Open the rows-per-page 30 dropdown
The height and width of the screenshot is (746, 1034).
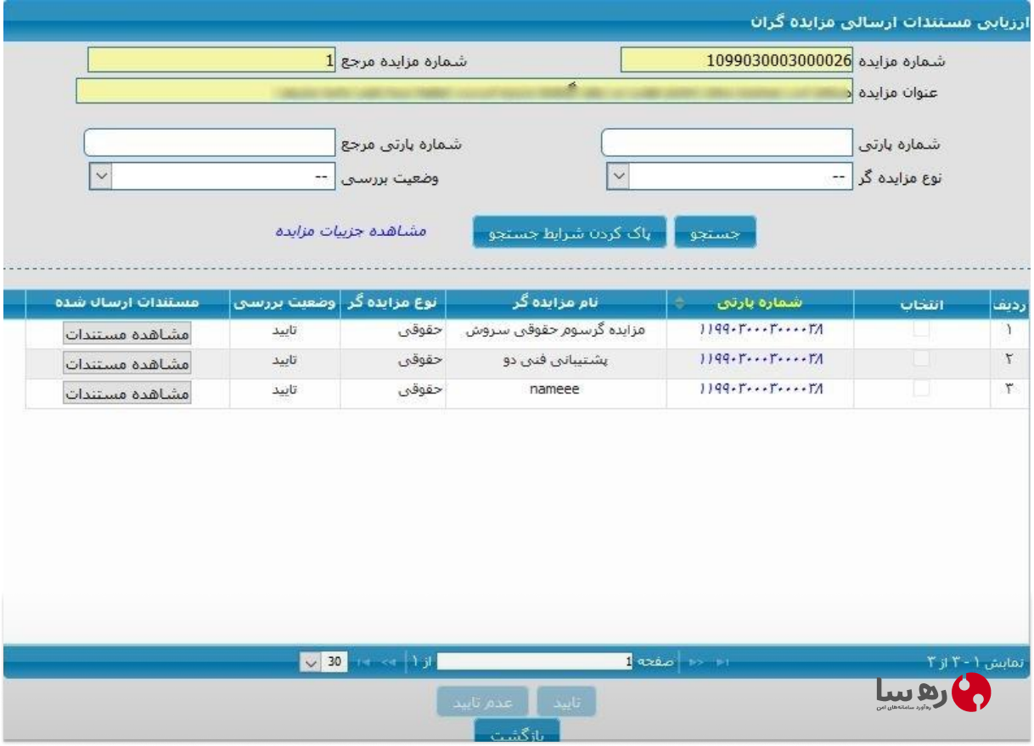coord(323,661)
